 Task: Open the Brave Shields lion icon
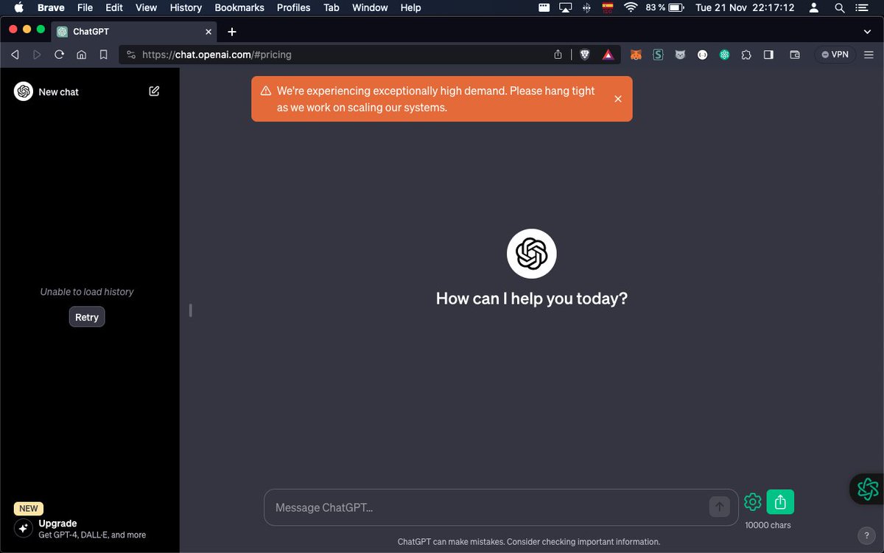(583, 55)
